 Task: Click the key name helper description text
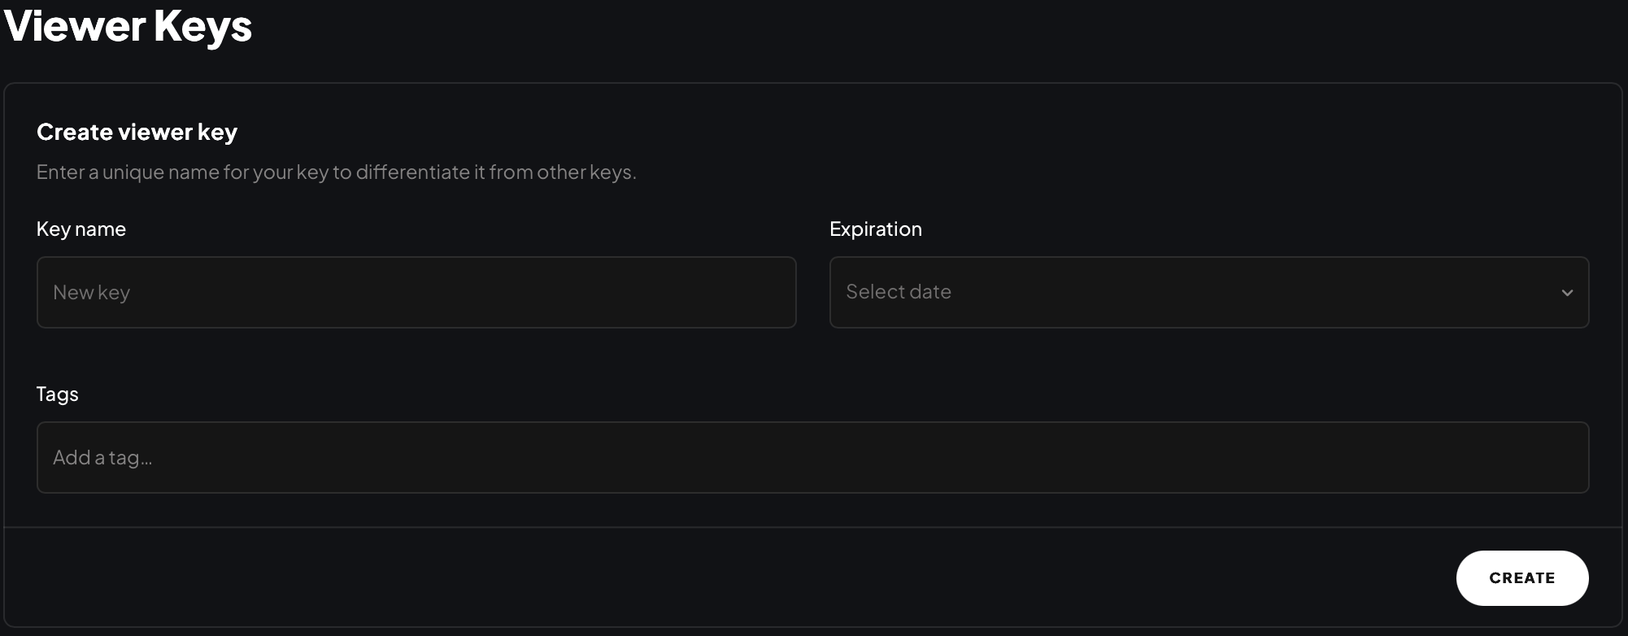336,172
